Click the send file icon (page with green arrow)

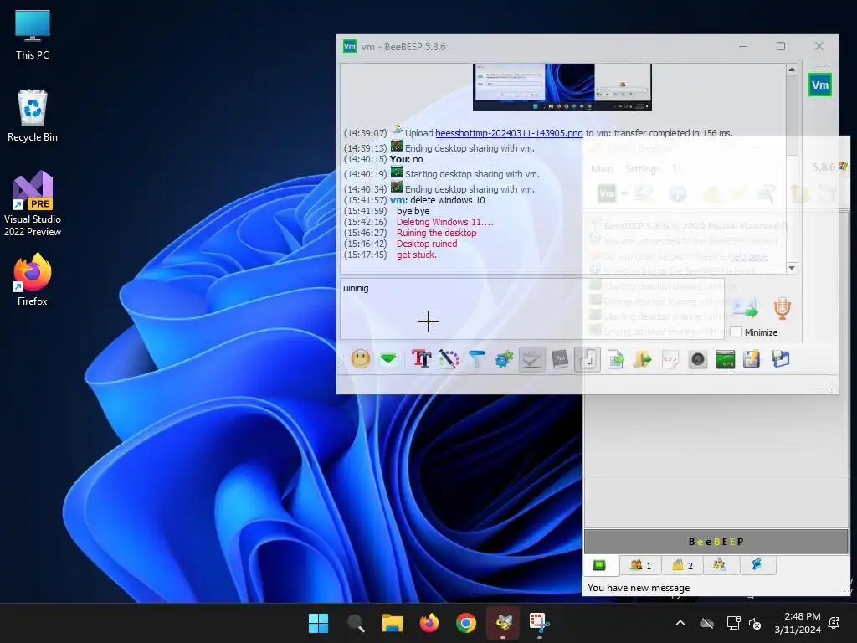coord(615,359)
